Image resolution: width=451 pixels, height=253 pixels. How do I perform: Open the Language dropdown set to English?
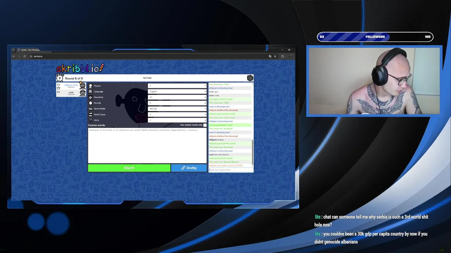pyautogui.click(x=177, y=91)
